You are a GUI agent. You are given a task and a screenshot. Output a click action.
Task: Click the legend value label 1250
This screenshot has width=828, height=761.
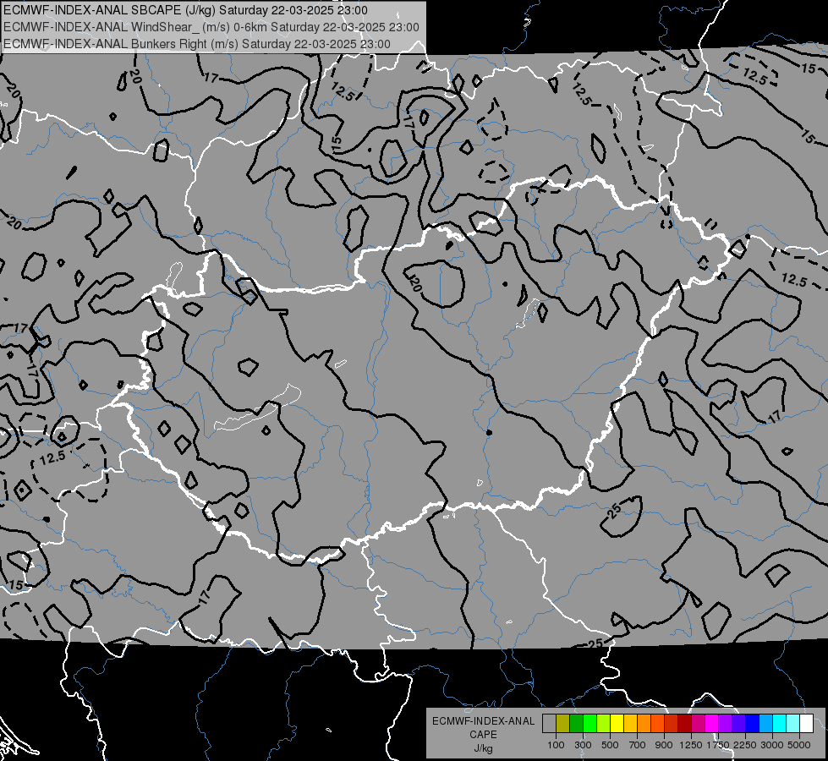[691, 745]
